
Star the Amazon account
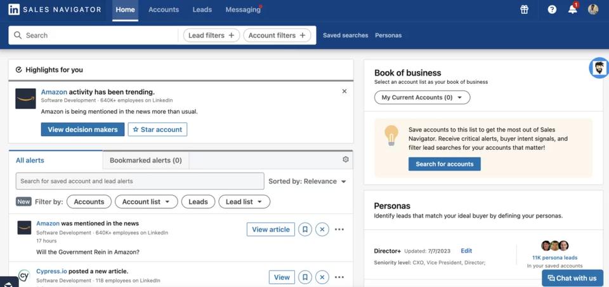pos(157,130)
